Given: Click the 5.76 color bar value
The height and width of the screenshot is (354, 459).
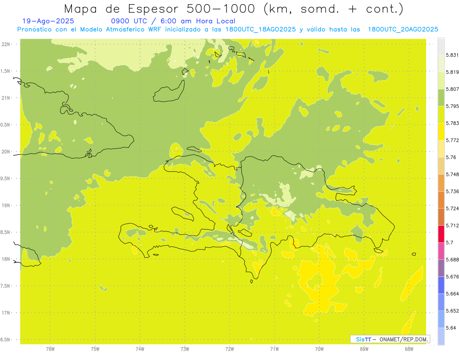Looking at the screenshot, I should [451, 157].
